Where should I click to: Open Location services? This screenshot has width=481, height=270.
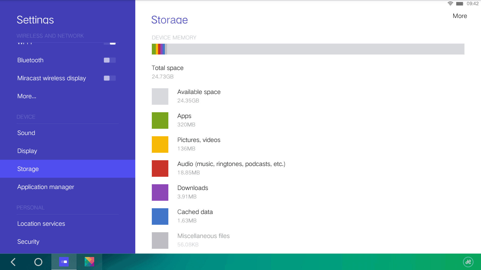(68, 224)
